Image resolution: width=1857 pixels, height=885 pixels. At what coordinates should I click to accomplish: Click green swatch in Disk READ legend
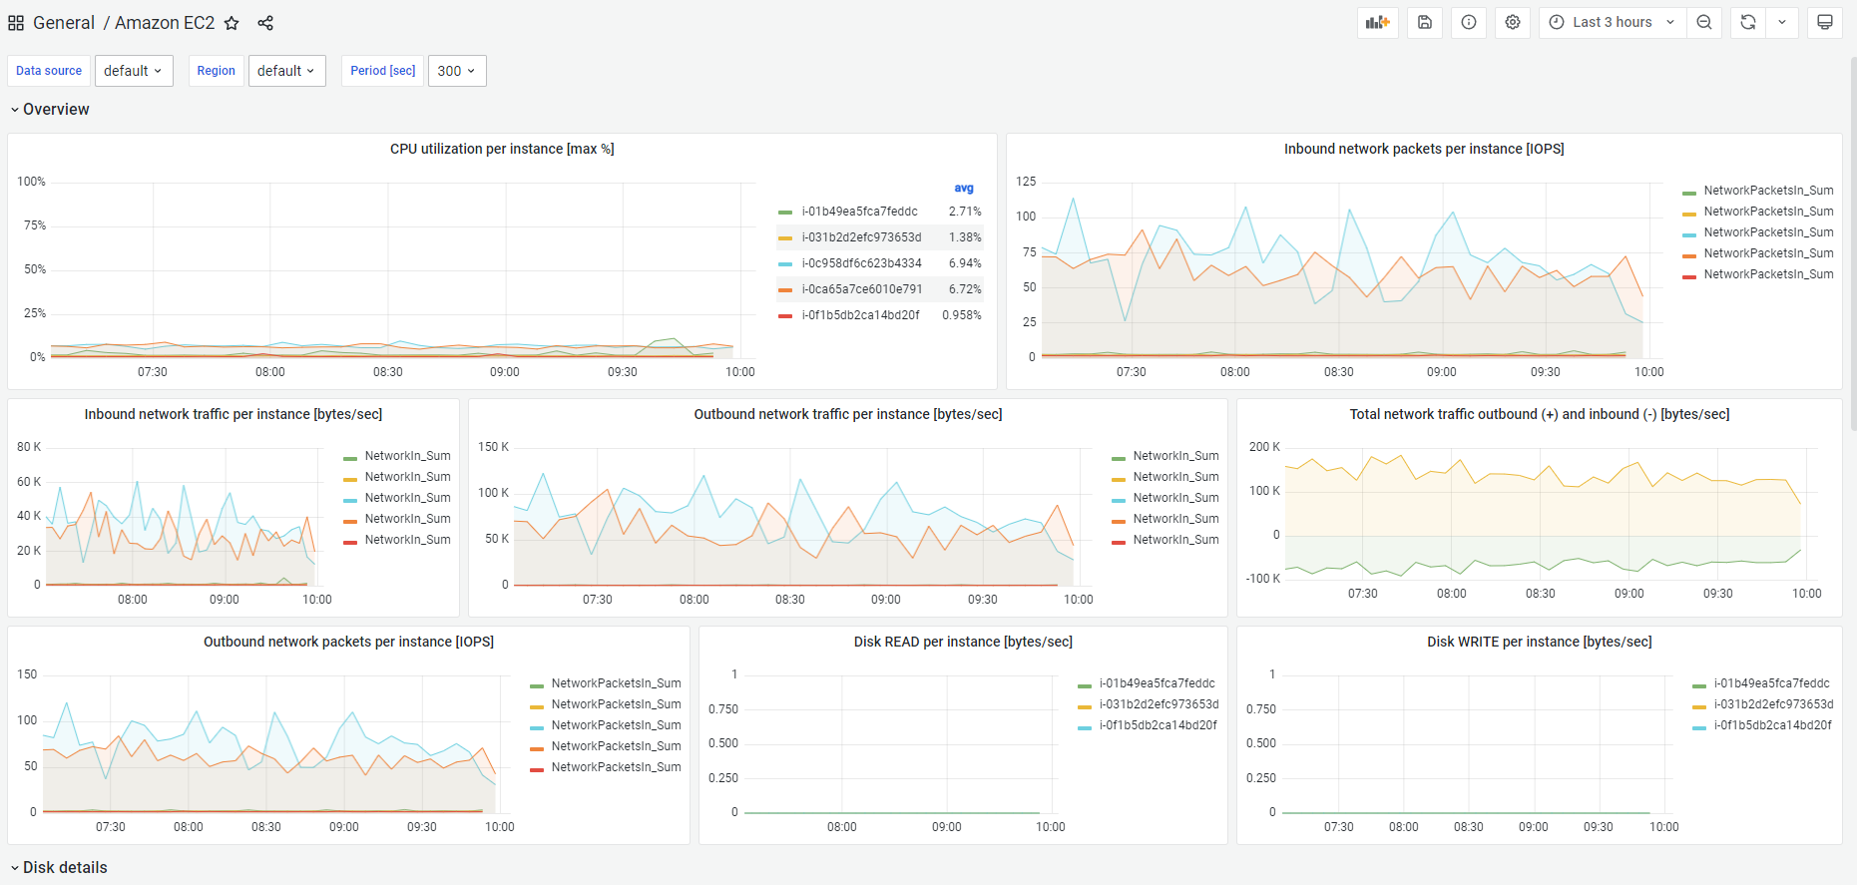coord(1085,684)
